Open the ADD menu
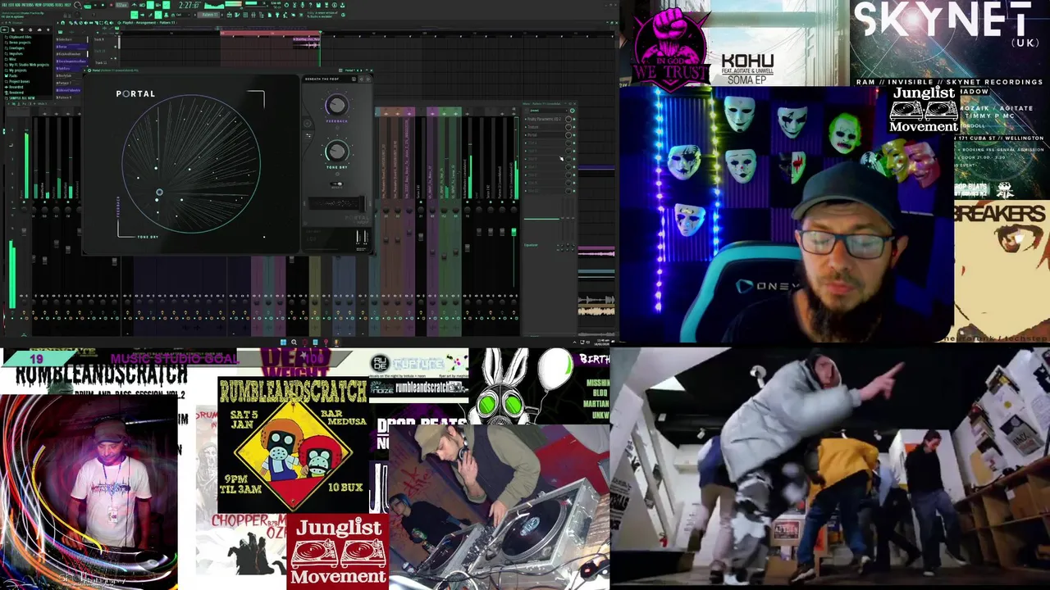 click(17, 5)
